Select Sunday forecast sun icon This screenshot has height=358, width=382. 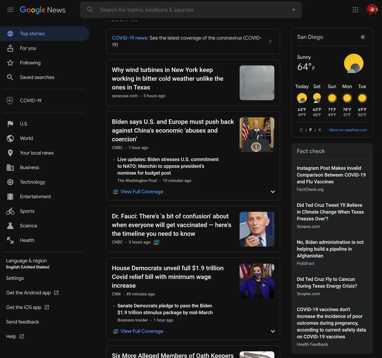tap(332, 98)
